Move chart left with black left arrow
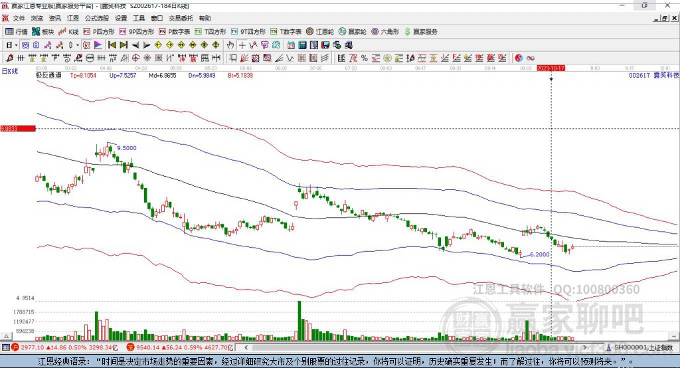680x368 pixels. 135,45
